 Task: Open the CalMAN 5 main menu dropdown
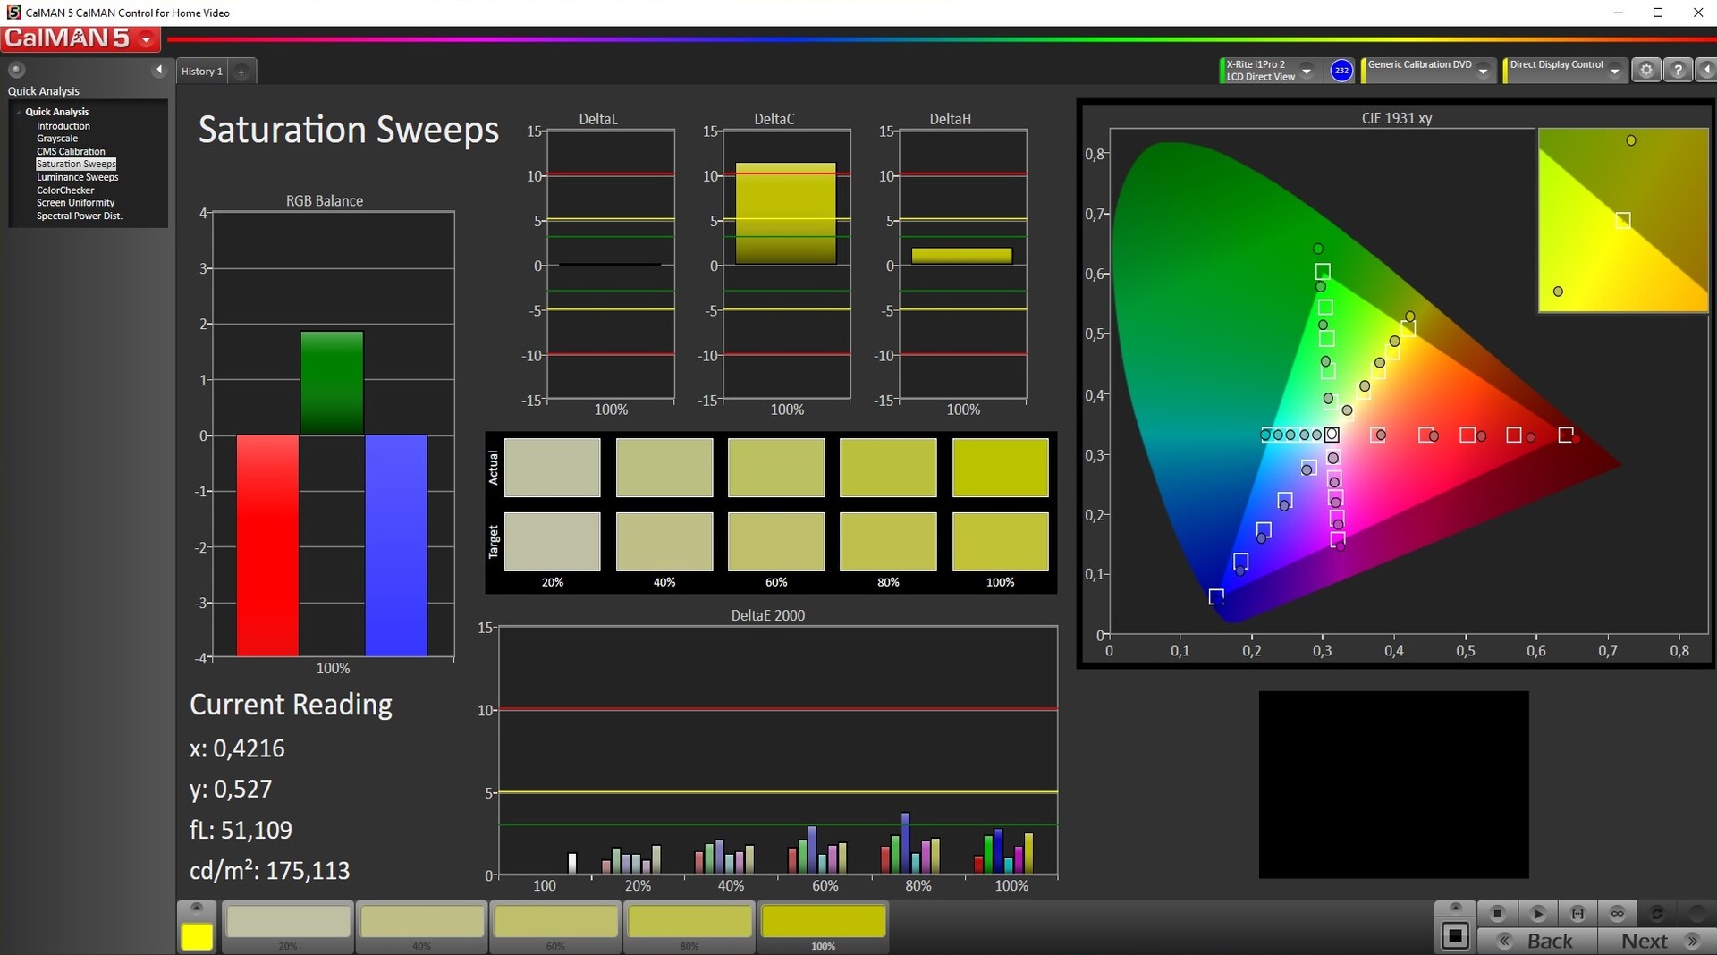pos(146,39)
